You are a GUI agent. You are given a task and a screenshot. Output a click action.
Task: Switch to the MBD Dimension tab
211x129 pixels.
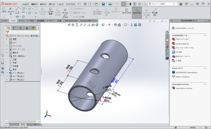click(x=71, y=21)
